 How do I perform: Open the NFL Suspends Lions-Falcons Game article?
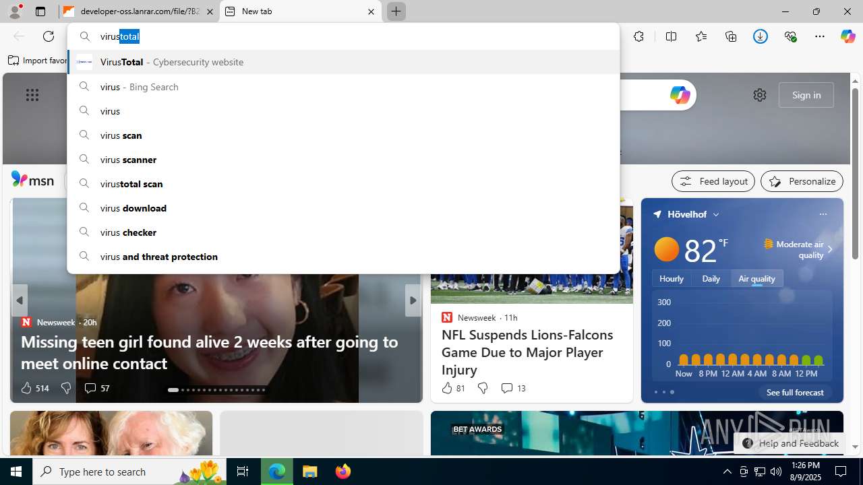tap(527, 352)
